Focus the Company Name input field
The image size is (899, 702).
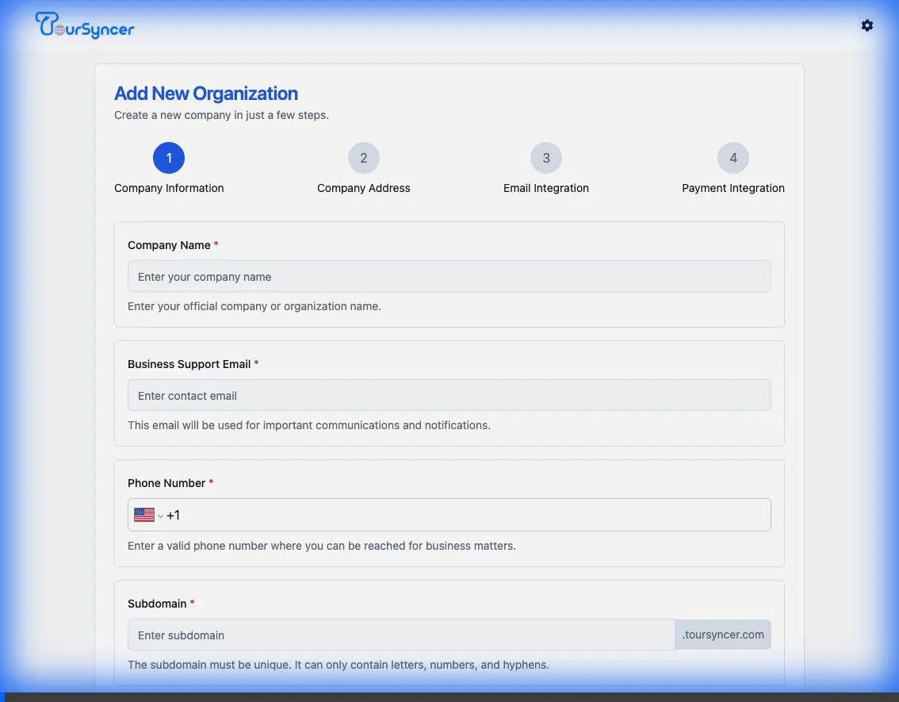click(449, 276)
